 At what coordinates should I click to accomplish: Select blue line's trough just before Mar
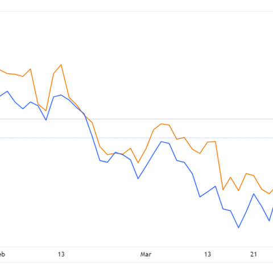pyautogui.click(x=138, y=179)
